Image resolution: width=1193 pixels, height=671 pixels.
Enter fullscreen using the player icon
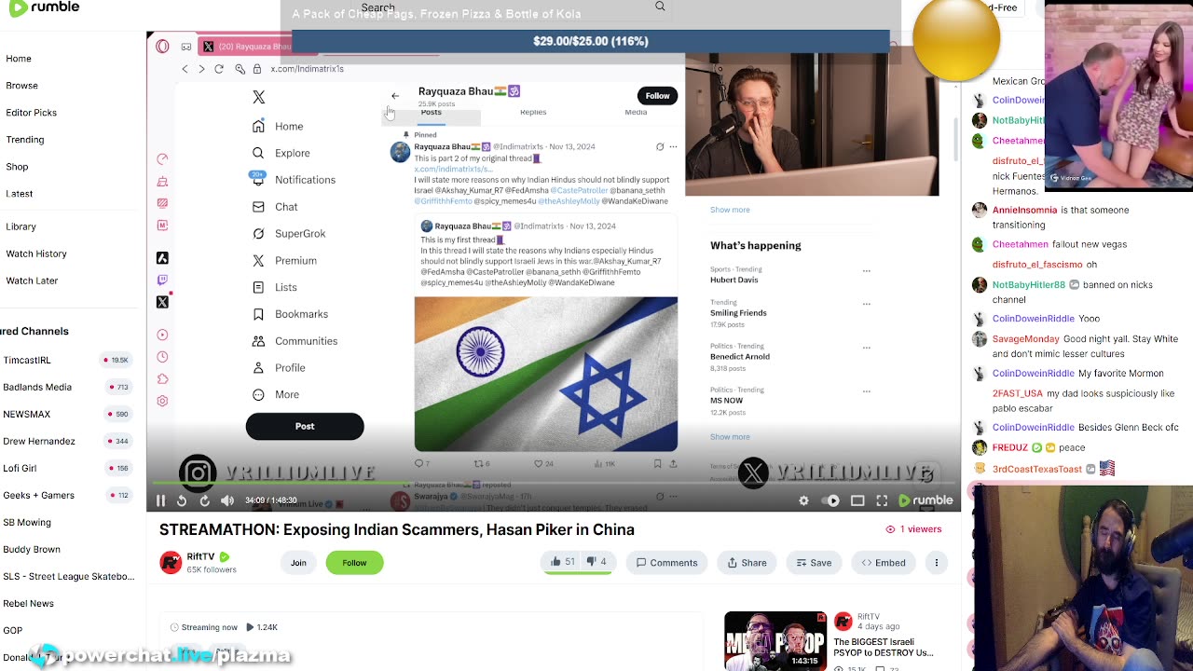coord(882,500)
